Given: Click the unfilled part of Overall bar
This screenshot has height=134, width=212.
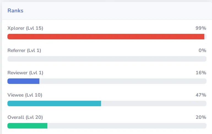Looking at the screenshot, I should click(127, 126).
